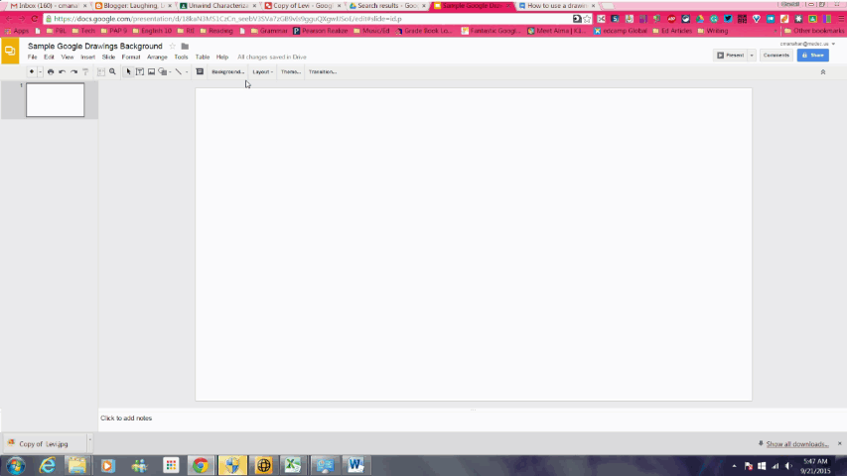
Task: Click the Redo arrow icon
Action: (x=74, y=71)
